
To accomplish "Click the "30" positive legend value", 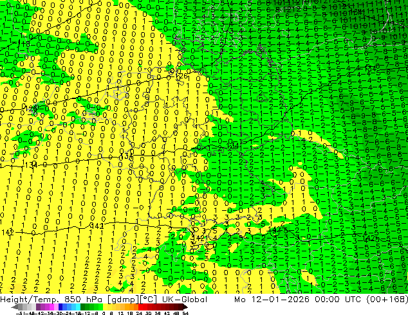I will click(148, 313).
